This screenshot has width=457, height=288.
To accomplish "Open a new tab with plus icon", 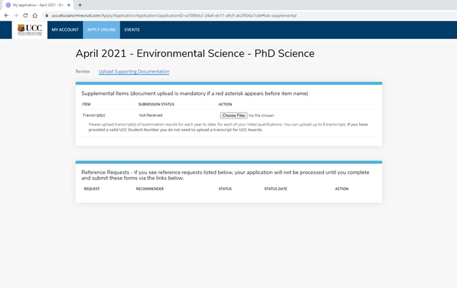I will click(x=80, y=5).
